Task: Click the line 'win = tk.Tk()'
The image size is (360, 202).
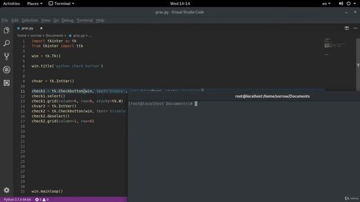Action: click(x=46, y=56)
